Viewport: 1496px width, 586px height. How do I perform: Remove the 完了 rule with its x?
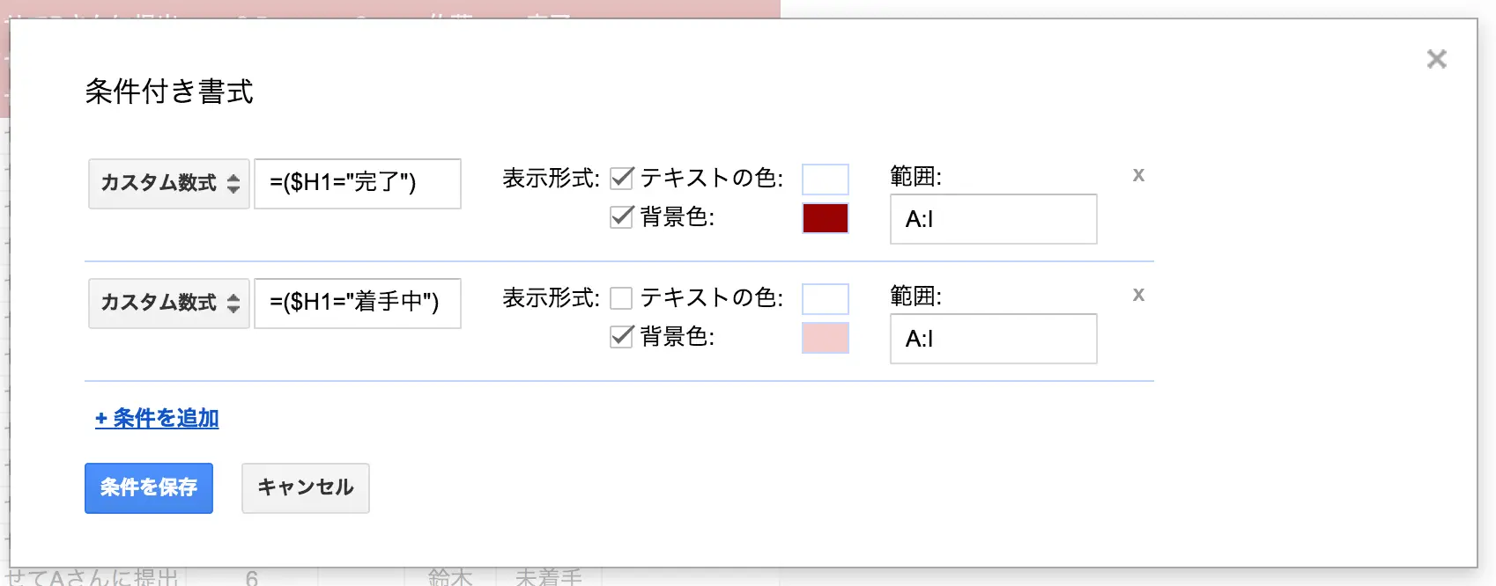1138,175
